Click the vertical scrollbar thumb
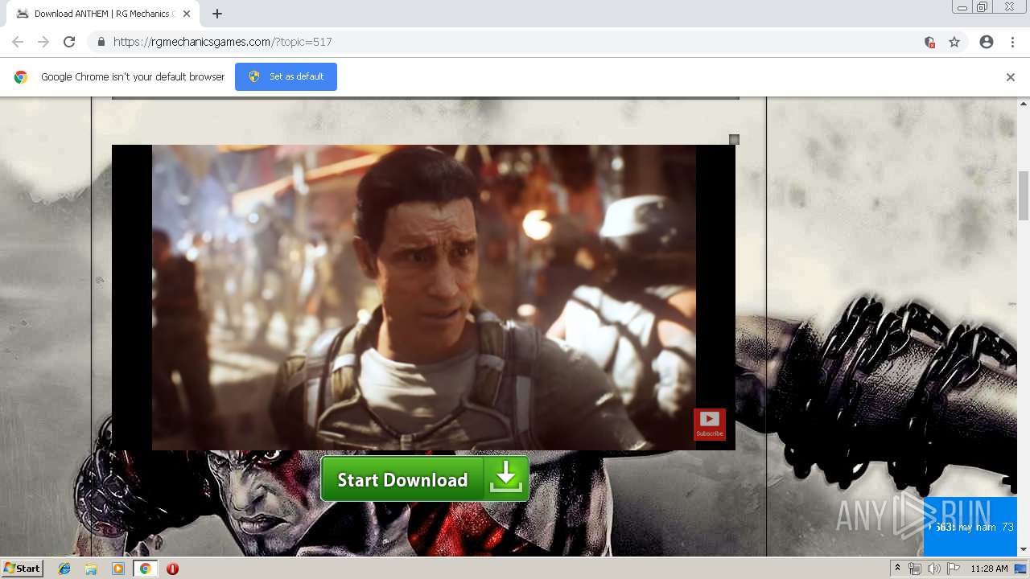 (1024, 195)
